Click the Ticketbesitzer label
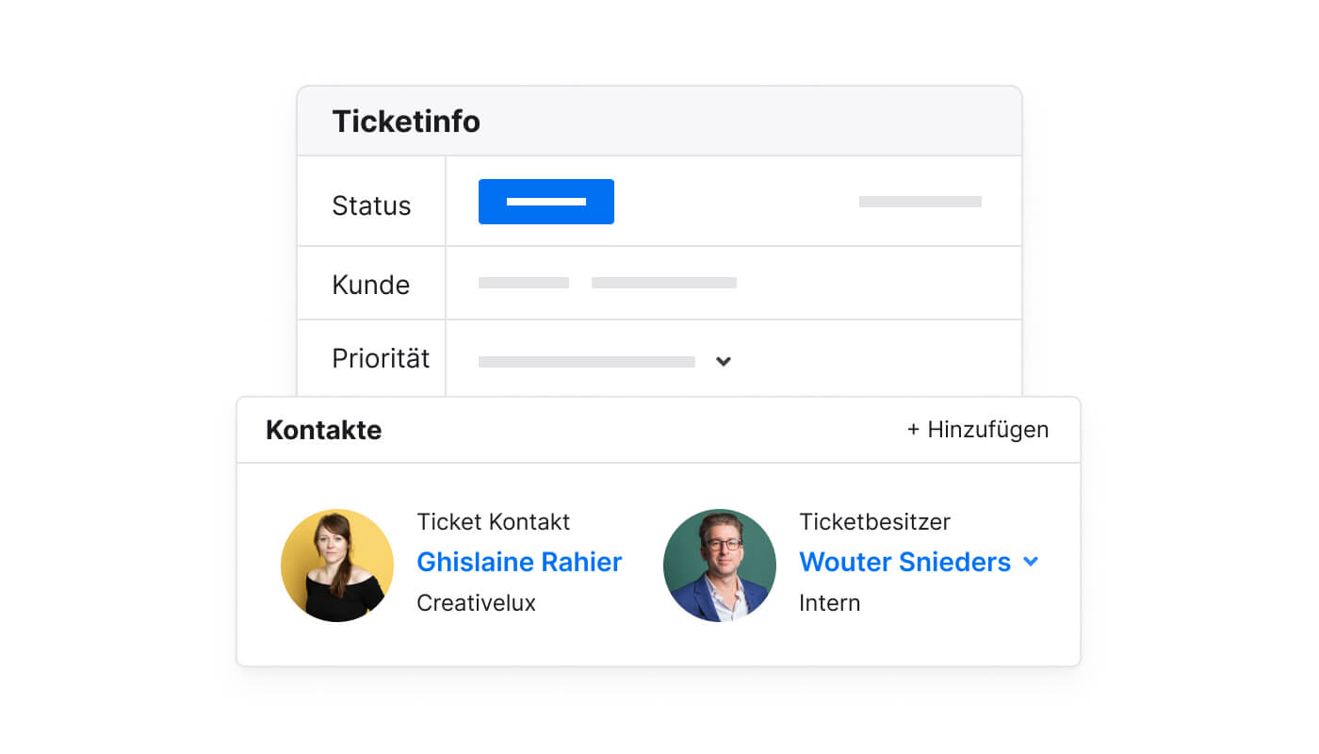Image resolution: width=1319 pixels, height=754 pixels. [x=875, y=521]
